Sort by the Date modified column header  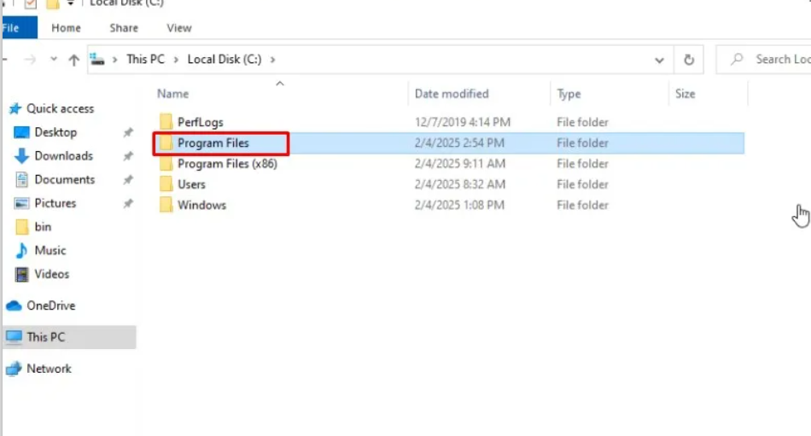coord(452,94)
